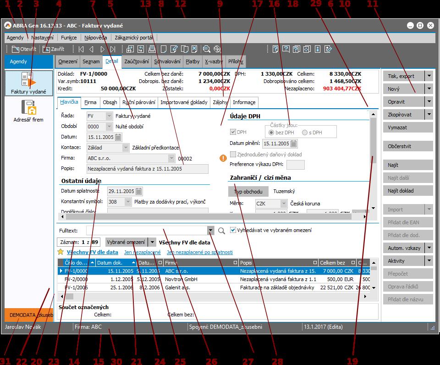The image size is (440, 365).
Task: Click the Typ obchodu button
Action: [x=248, y=192]
